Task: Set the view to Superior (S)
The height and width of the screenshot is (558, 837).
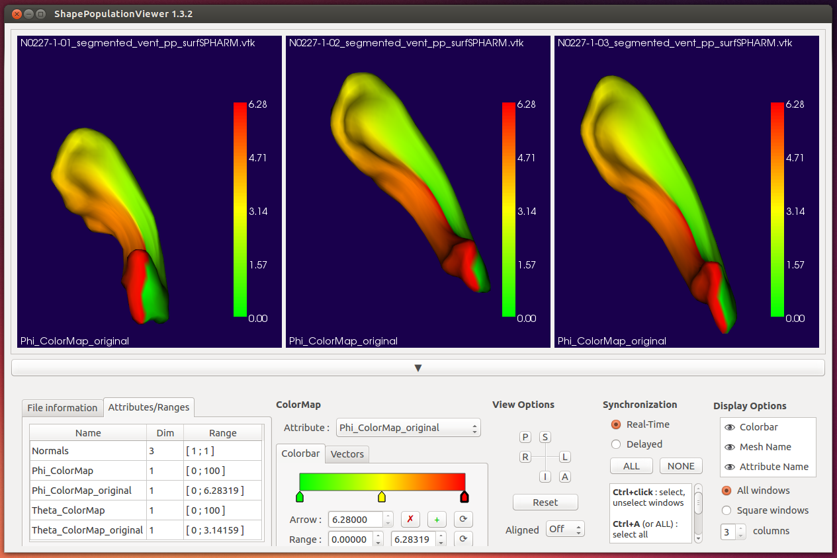Action: tap(545, 437)
